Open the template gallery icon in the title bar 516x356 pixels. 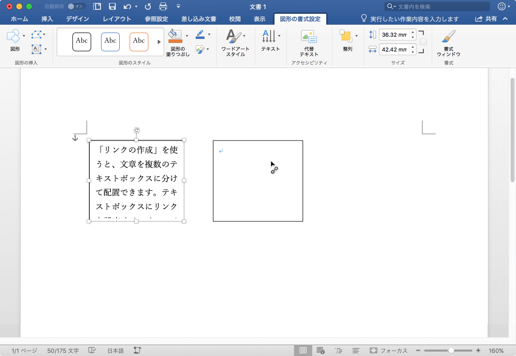coord(97,6)
